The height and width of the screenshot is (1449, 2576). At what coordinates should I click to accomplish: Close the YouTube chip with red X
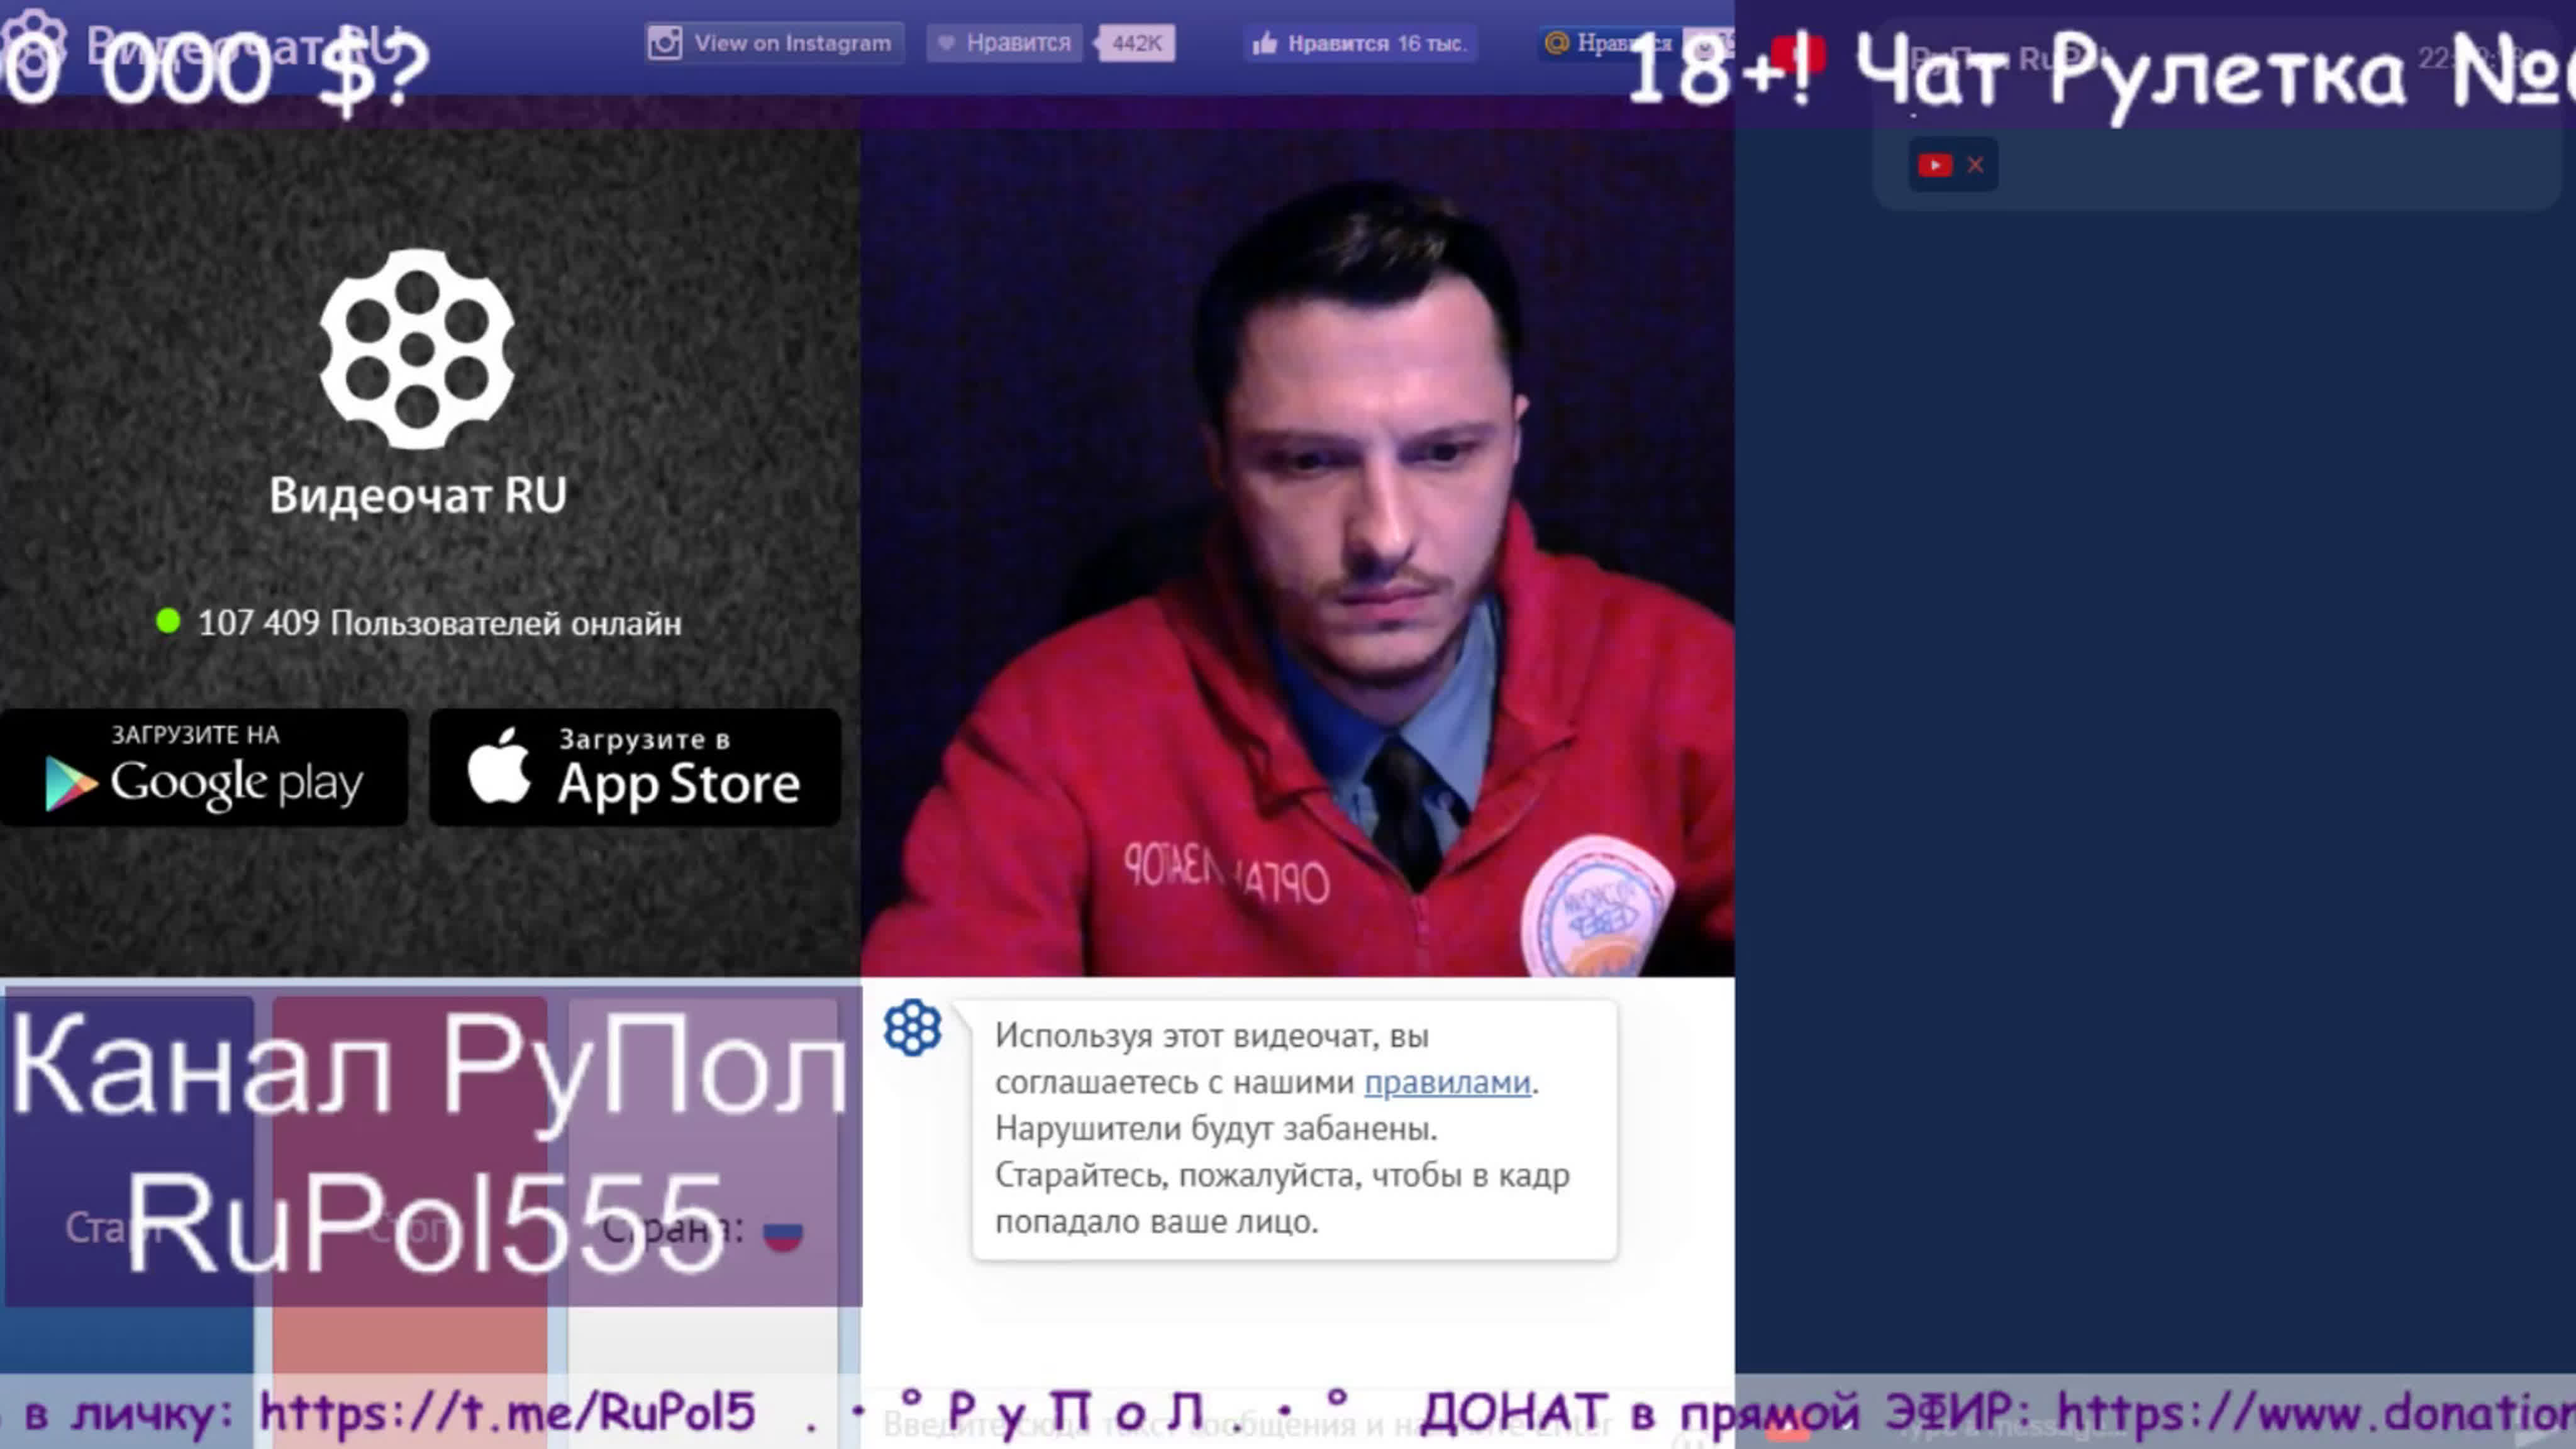point(1975,165)
